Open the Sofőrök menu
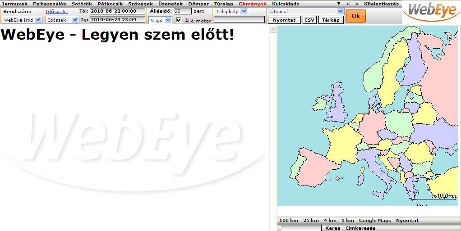Image resolution: width=461 pixels, height=231 pixels. click(82, 4)
